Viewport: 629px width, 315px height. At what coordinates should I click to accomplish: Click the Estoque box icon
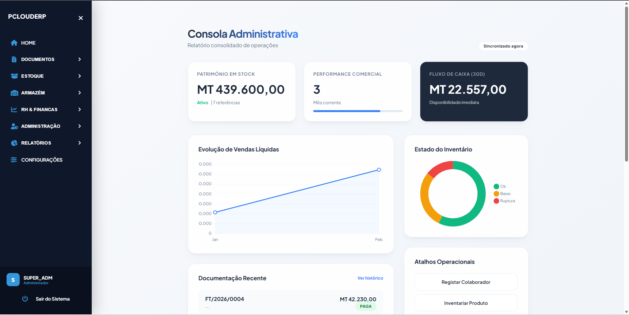point(14,76)
